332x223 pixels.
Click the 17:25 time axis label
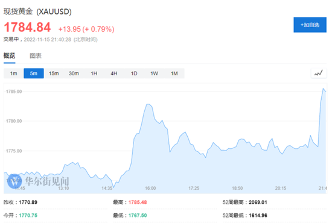pos(194,188)
